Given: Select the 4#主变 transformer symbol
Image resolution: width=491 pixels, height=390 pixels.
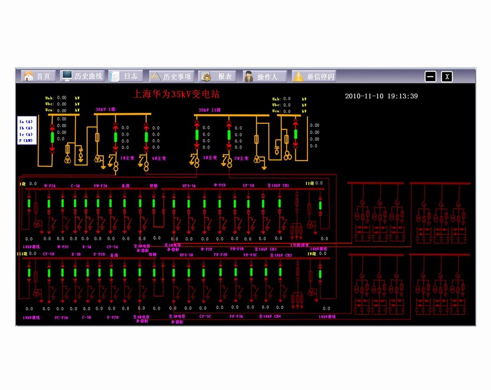Looking at the screenshot, I should point(146,166).
